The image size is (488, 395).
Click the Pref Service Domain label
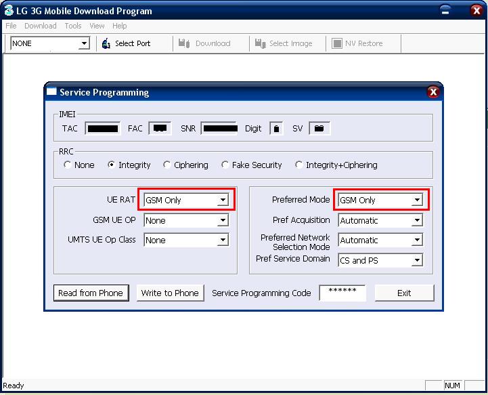click(293, 259)
